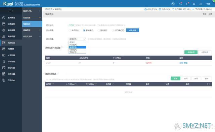Click 停用 button above terminal table
The height and width of the screenshot is (132, 215).
(x=196, y=78)
